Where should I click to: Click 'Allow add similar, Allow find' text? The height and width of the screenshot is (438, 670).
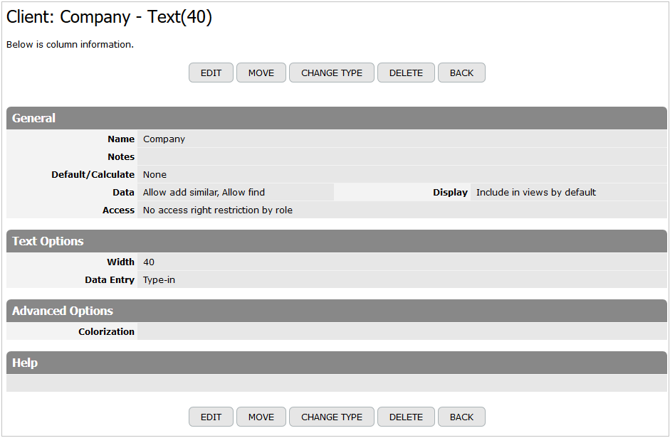pos(204,193)
